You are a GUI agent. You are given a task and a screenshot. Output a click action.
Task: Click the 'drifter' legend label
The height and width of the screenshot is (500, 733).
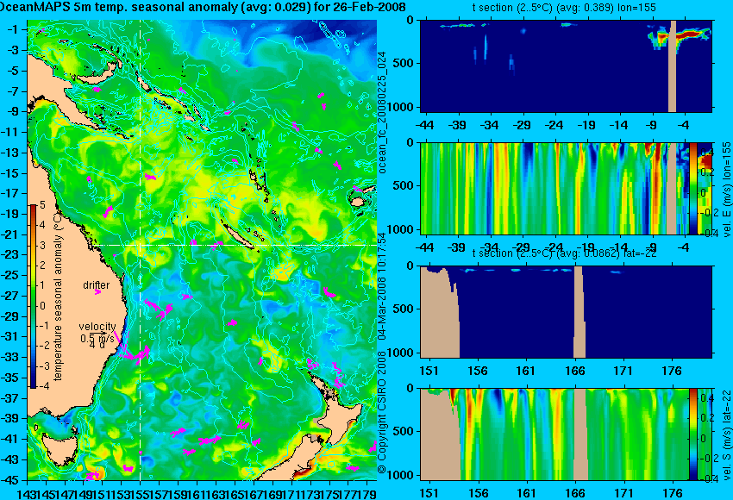tap(97, 285)
